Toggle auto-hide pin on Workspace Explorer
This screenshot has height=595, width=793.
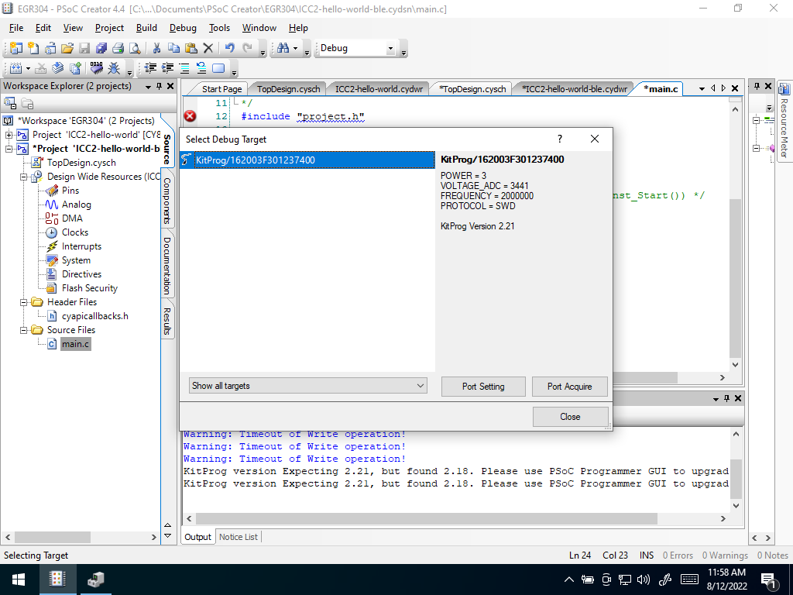click(160, 86)
